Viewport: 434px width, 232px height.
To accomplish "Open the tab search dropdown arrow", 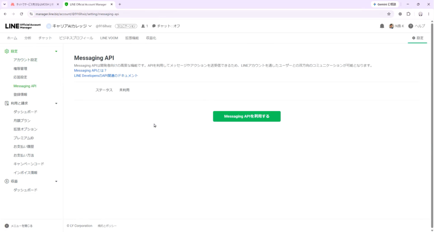I will tap(4, 4).
